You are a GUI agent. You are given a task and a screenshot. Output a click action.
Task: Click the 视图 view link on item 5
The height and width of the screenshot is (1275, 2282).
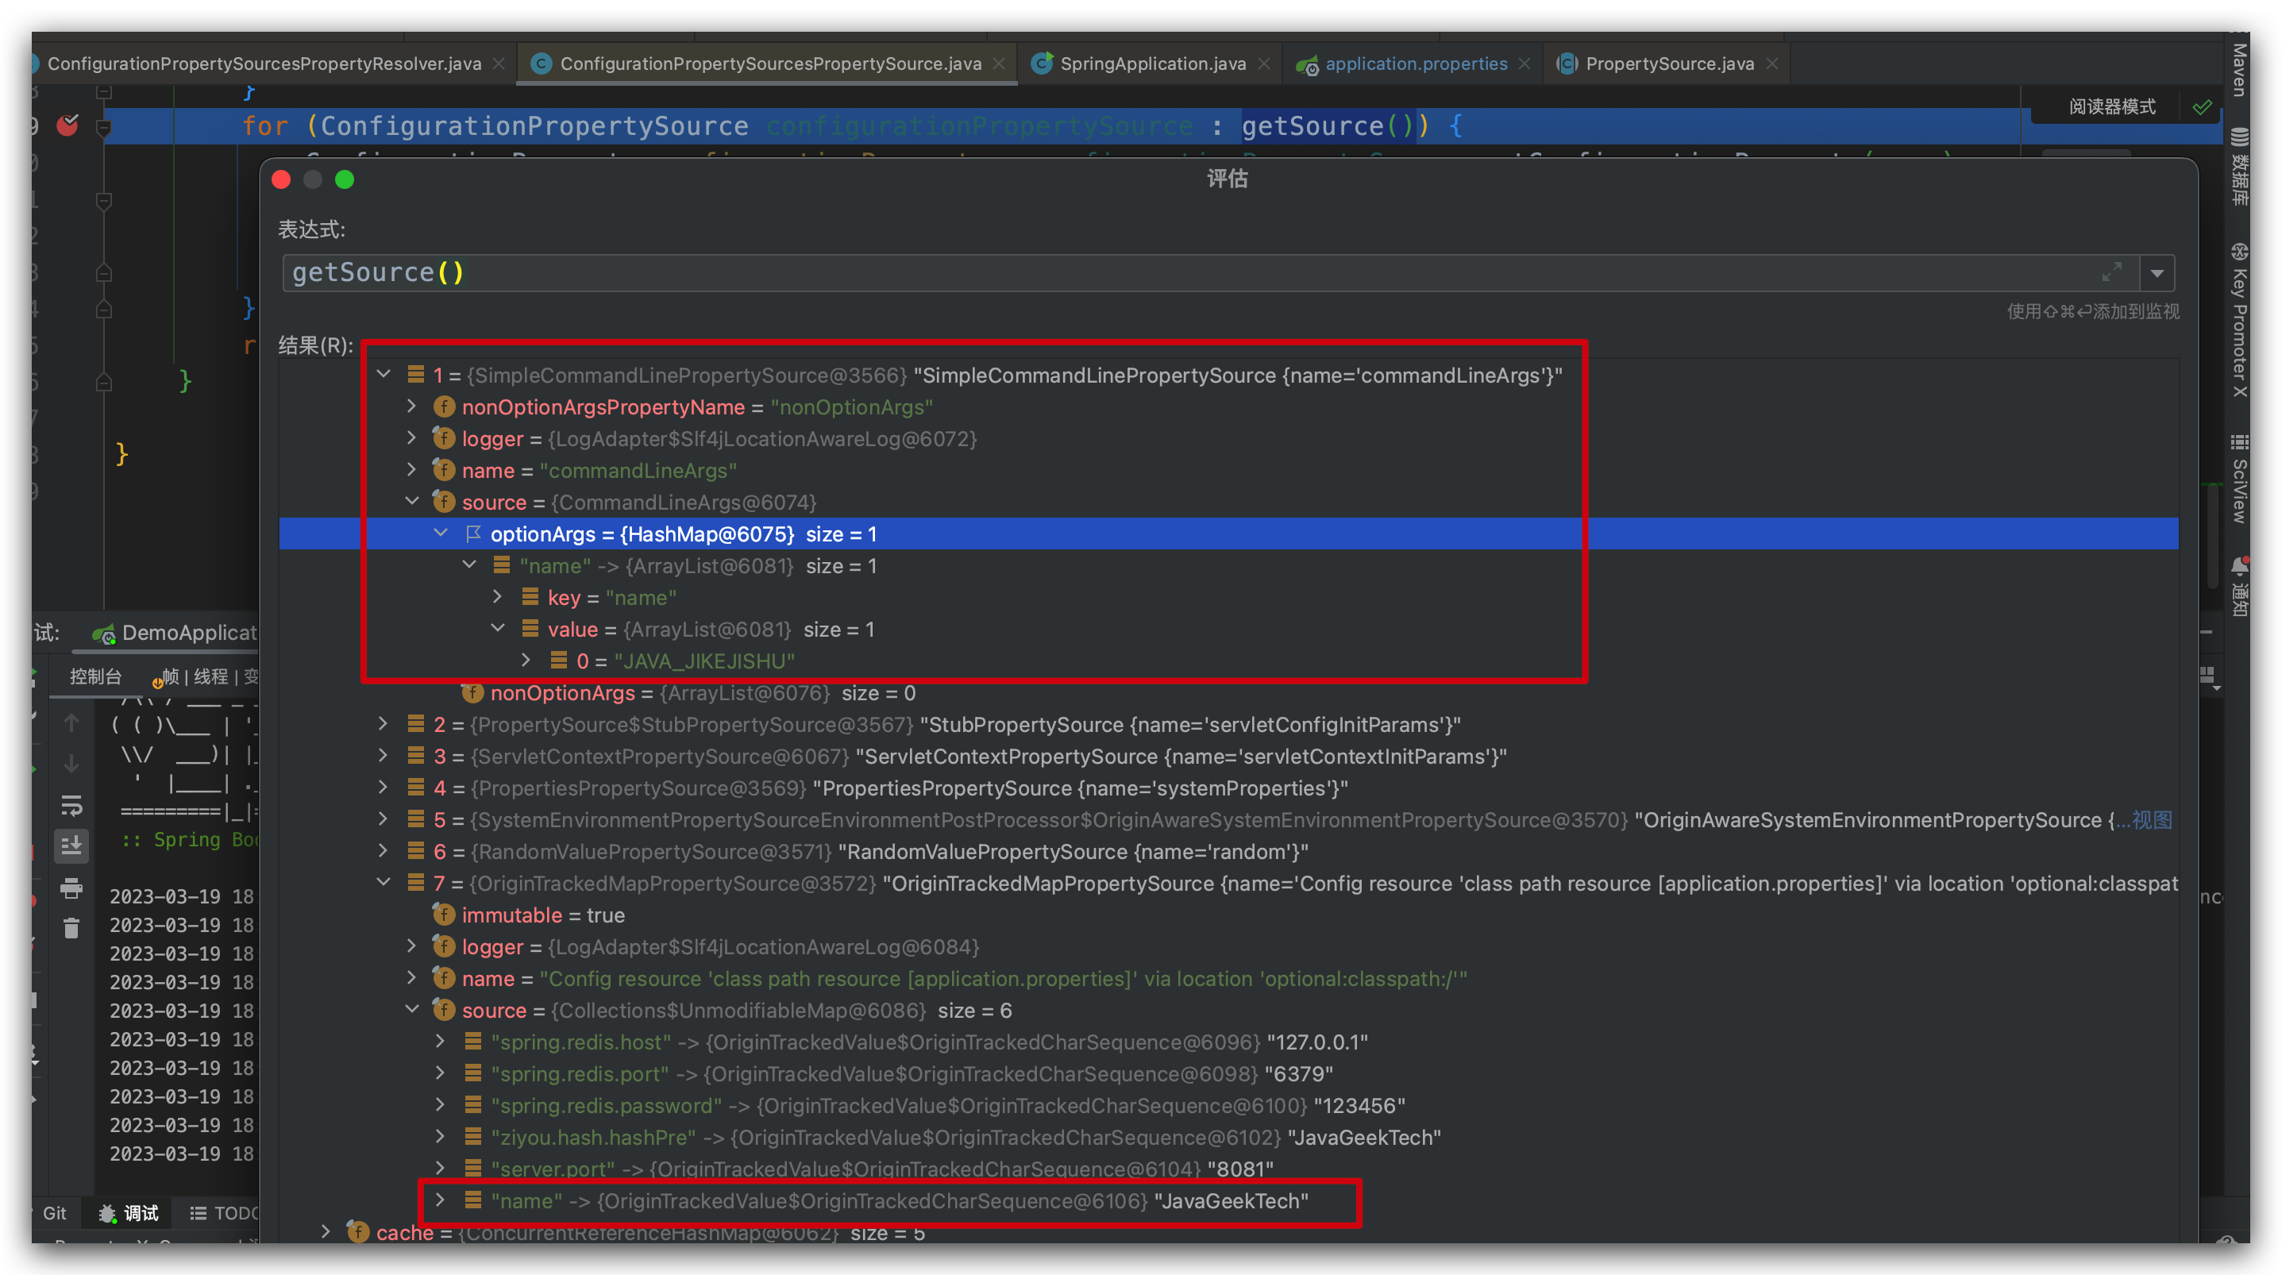coord(2152,819)
